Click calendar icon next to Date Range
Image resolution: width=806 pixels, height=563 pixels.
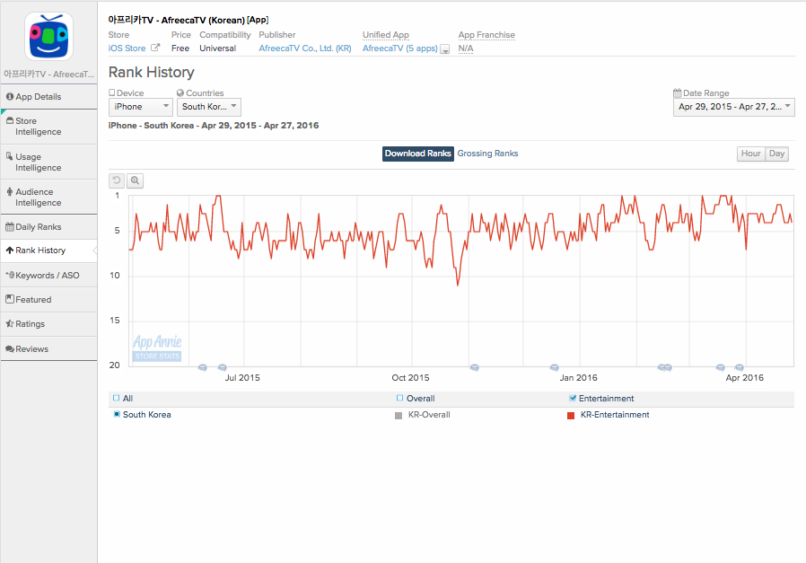tap(678, 93)
